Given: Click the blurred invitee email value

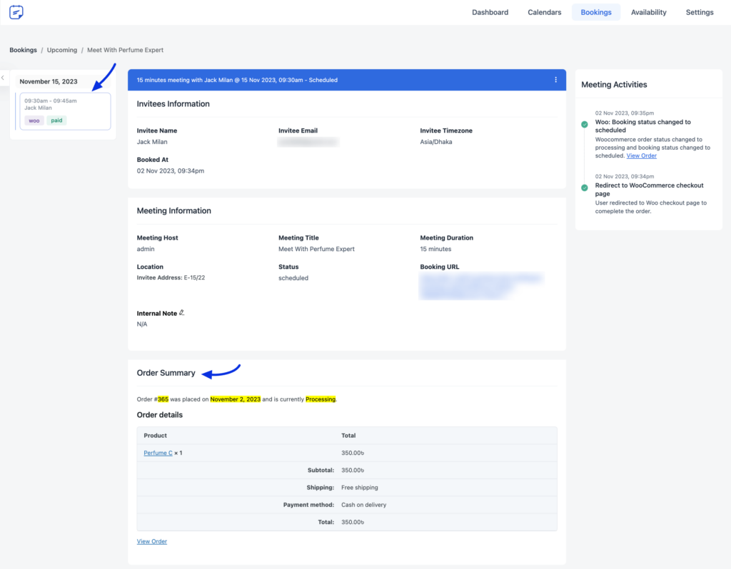Looking at the screenshot, I should tap(308, 142).
